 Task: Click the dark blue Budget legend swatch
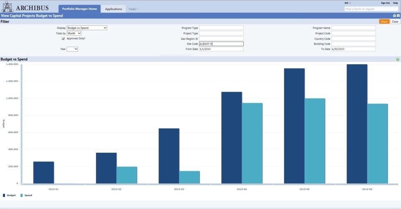[4, 195]
